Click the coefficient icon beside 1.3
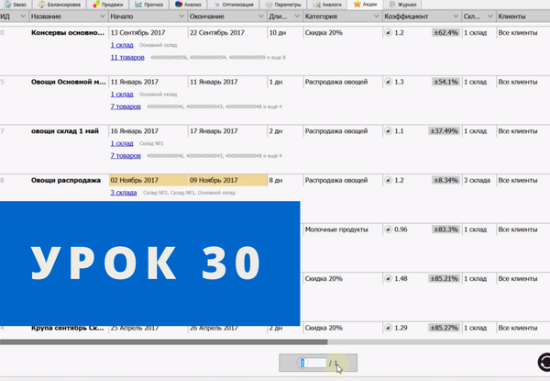Viewport: 550px width, 381px height. click(x=389, y=82)
